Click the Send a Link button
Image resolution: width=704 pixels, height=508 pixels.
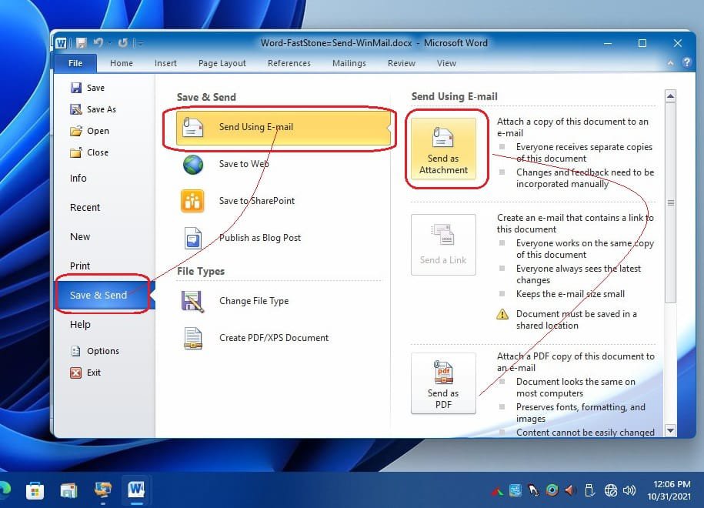443,244
